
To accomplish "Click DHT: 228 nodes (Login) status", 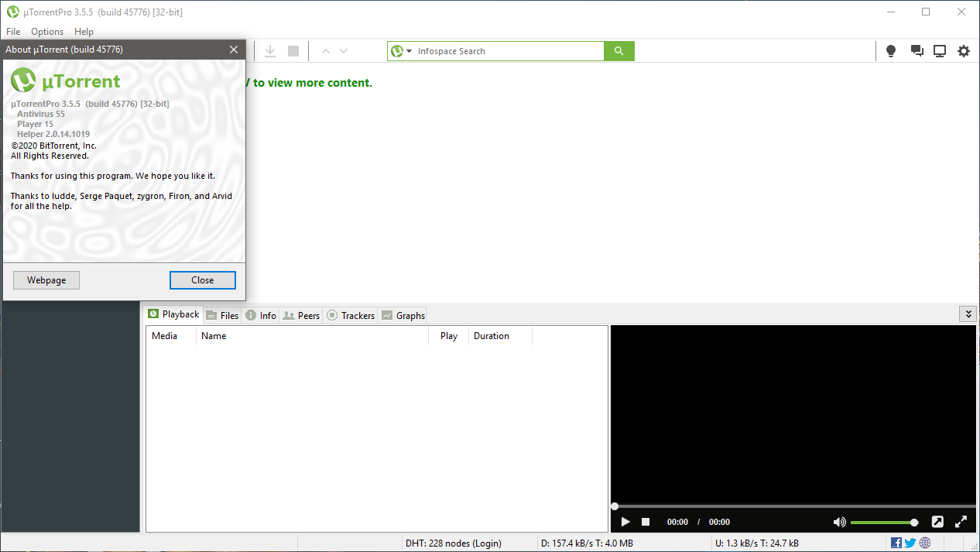I will tap(453, 543).
